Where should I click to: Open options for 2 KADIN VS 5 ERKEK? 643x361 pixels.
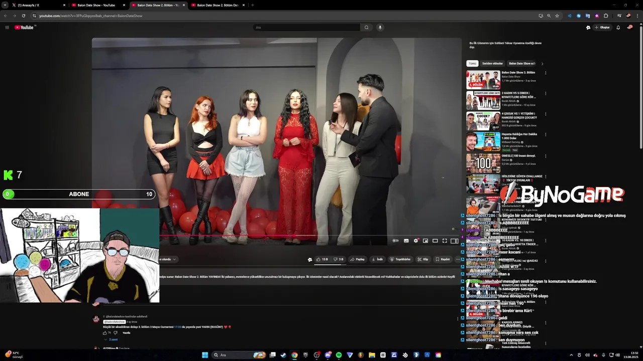[x=546, y=93]
